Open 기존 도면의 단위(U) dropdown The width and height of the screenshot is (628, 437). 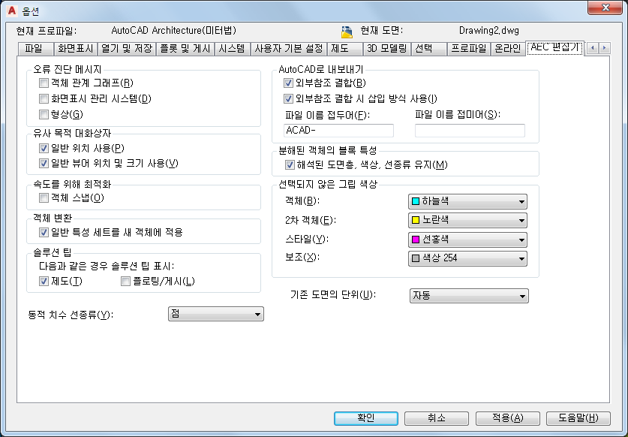469,296
